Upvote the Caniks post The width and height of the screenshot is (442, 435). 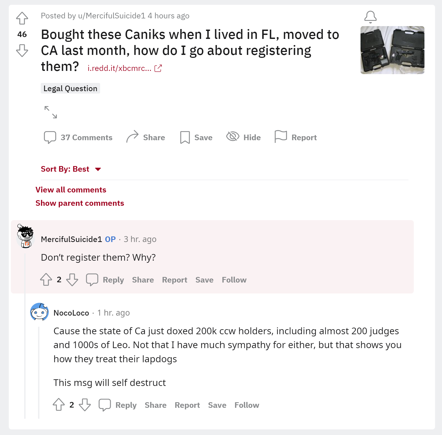pyautogui.click(x=22, y=18)
